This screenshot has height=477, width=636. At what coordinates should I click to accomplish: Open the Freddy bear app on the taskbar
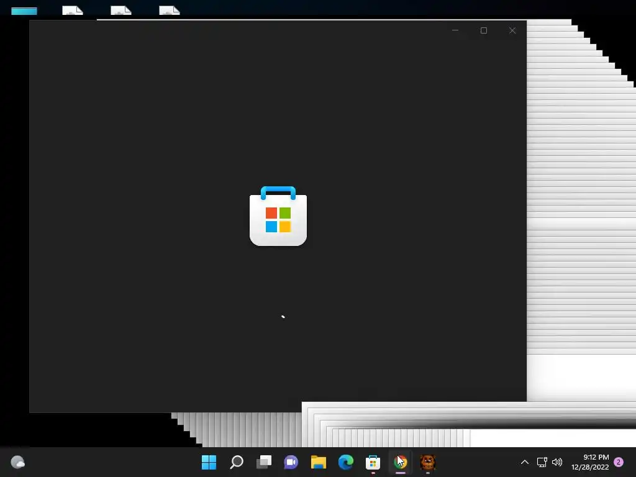(427, 462)
